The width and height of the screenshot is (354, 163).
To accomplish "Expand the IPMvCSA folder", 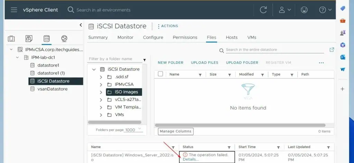I will click(101, 84).
